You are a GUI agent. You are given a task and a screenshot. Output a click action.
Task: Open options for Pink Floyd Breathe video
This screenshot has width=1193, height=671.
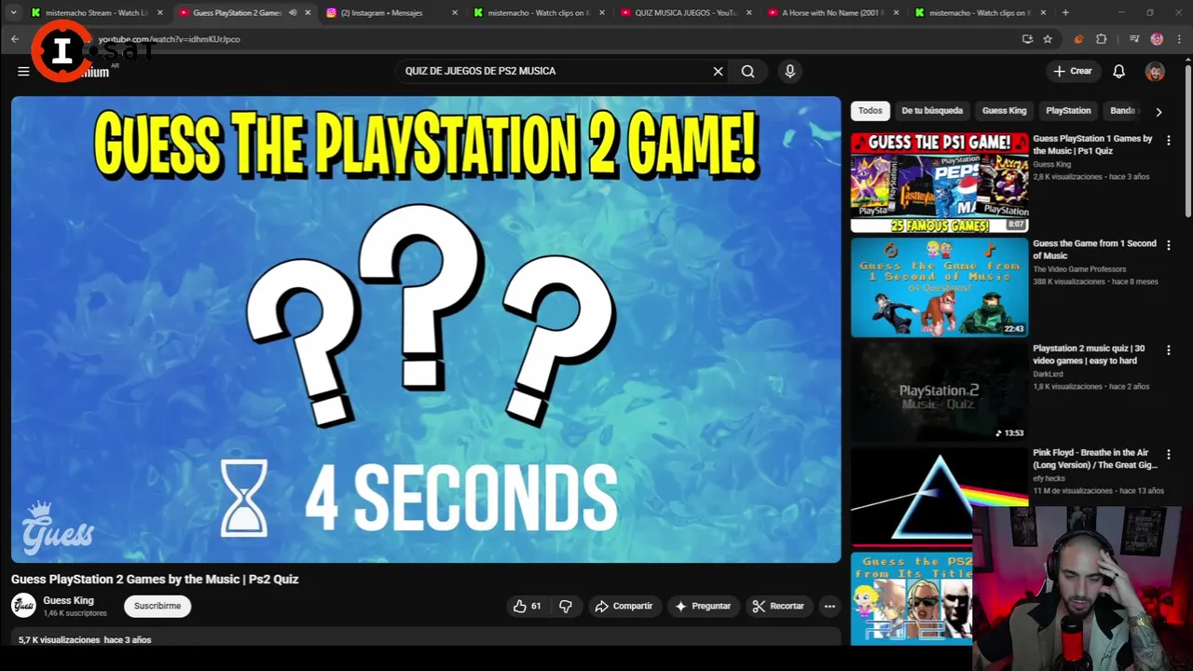tap(1169, 455)
